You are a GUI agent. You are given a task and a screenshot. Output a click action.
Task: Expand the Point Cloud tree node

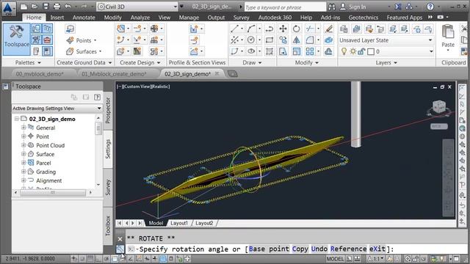click(23, 145)
